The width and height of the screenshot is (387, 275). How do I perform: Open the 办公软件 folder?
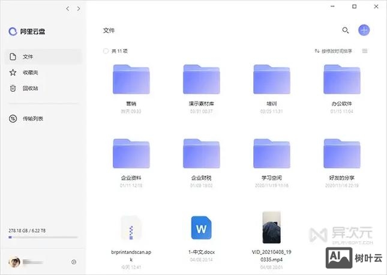(x=342, y=79)
